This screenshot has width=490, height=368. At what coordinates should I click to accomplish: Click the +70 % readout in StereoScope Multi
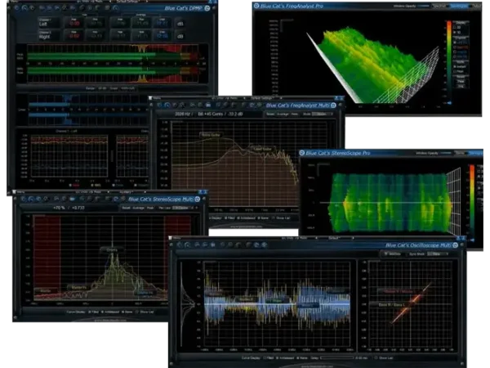point(59,208)
